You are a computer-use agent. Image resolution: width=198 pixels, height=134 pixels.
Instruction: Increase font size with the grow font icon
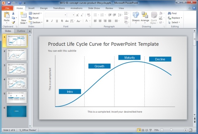click(77, 15)
